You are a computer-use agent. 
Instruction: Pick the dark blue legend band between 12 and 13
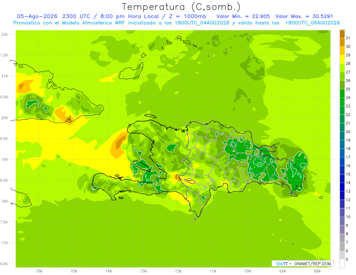(x=342, y=195)
